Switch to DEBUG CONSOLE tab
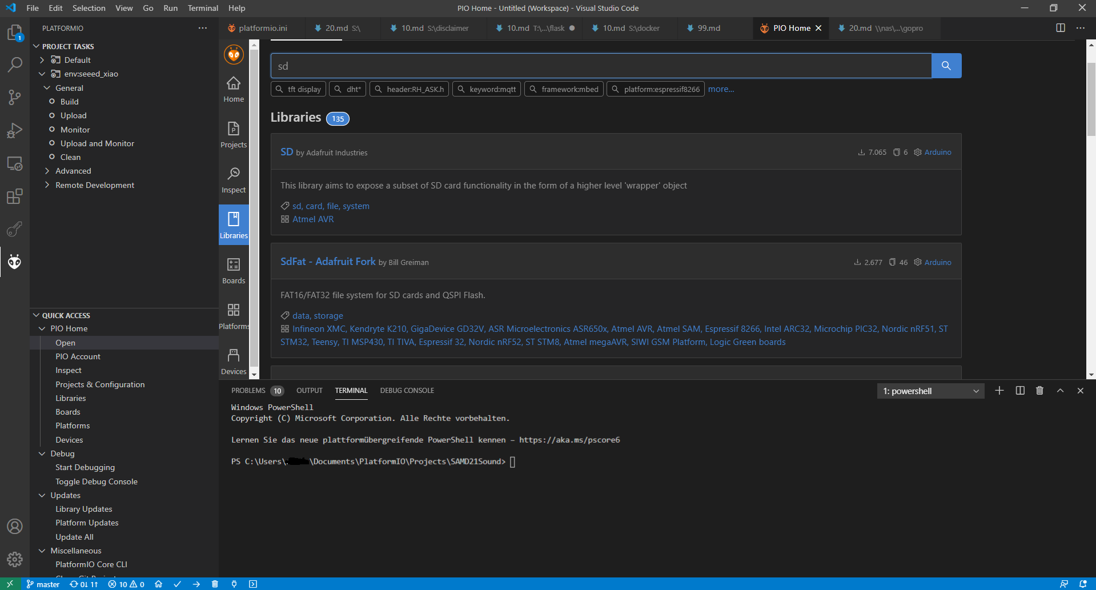Viewport: 1096px width, 590px height. click(x=407, y=391)
